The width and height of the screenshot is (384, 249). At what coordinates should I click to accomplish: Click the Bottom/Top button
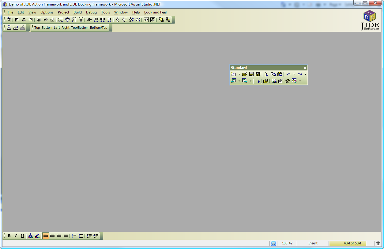(99, 28)
